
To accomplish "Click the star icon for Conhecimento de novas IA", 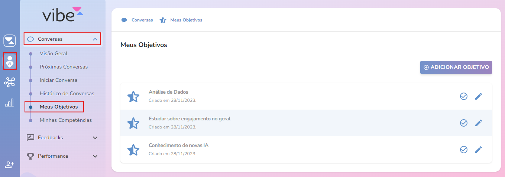I will [133, 150].
